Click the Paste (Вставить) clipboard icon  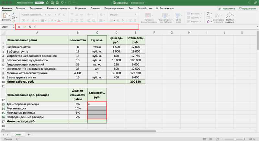point(6,15)
